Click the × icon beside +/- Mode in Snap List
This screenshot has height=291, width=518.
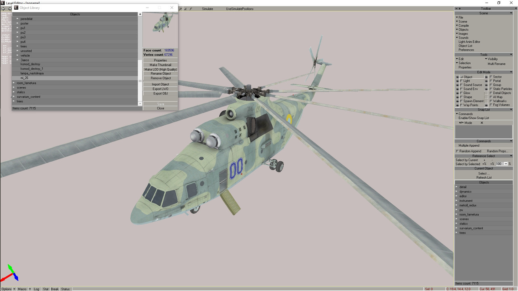pos(482,123)
